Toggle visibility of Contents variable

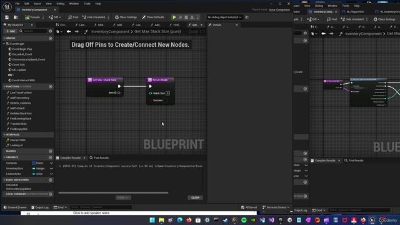tap(51, 163)
